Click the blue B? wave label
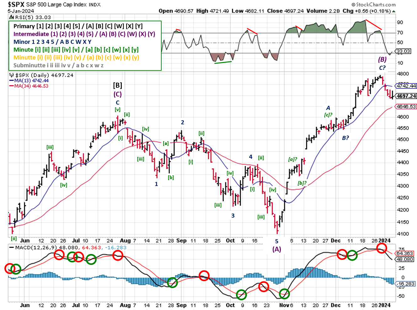The width and height of the screenshot is (417, 310). 345,138
